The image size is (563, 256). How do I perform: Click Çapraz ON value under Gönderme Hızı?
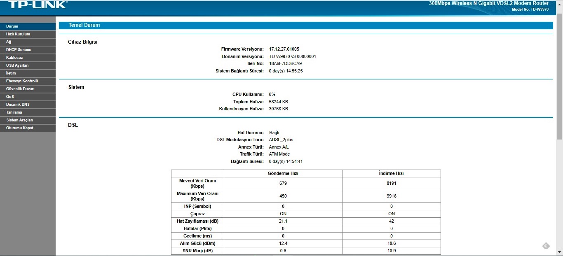coord(283,214)
